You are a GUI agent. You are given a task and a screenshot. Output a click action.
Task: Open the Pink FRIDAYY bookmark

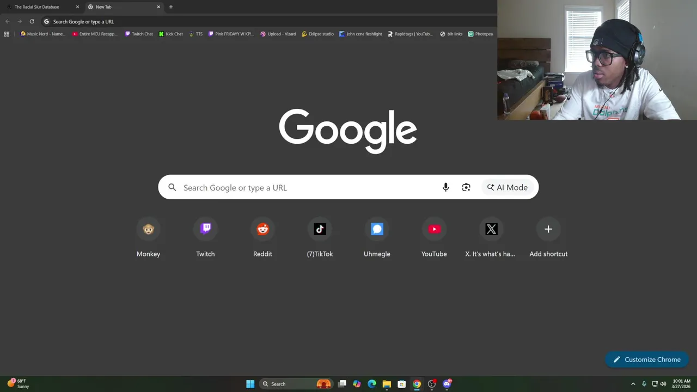(x=231, y=34)
